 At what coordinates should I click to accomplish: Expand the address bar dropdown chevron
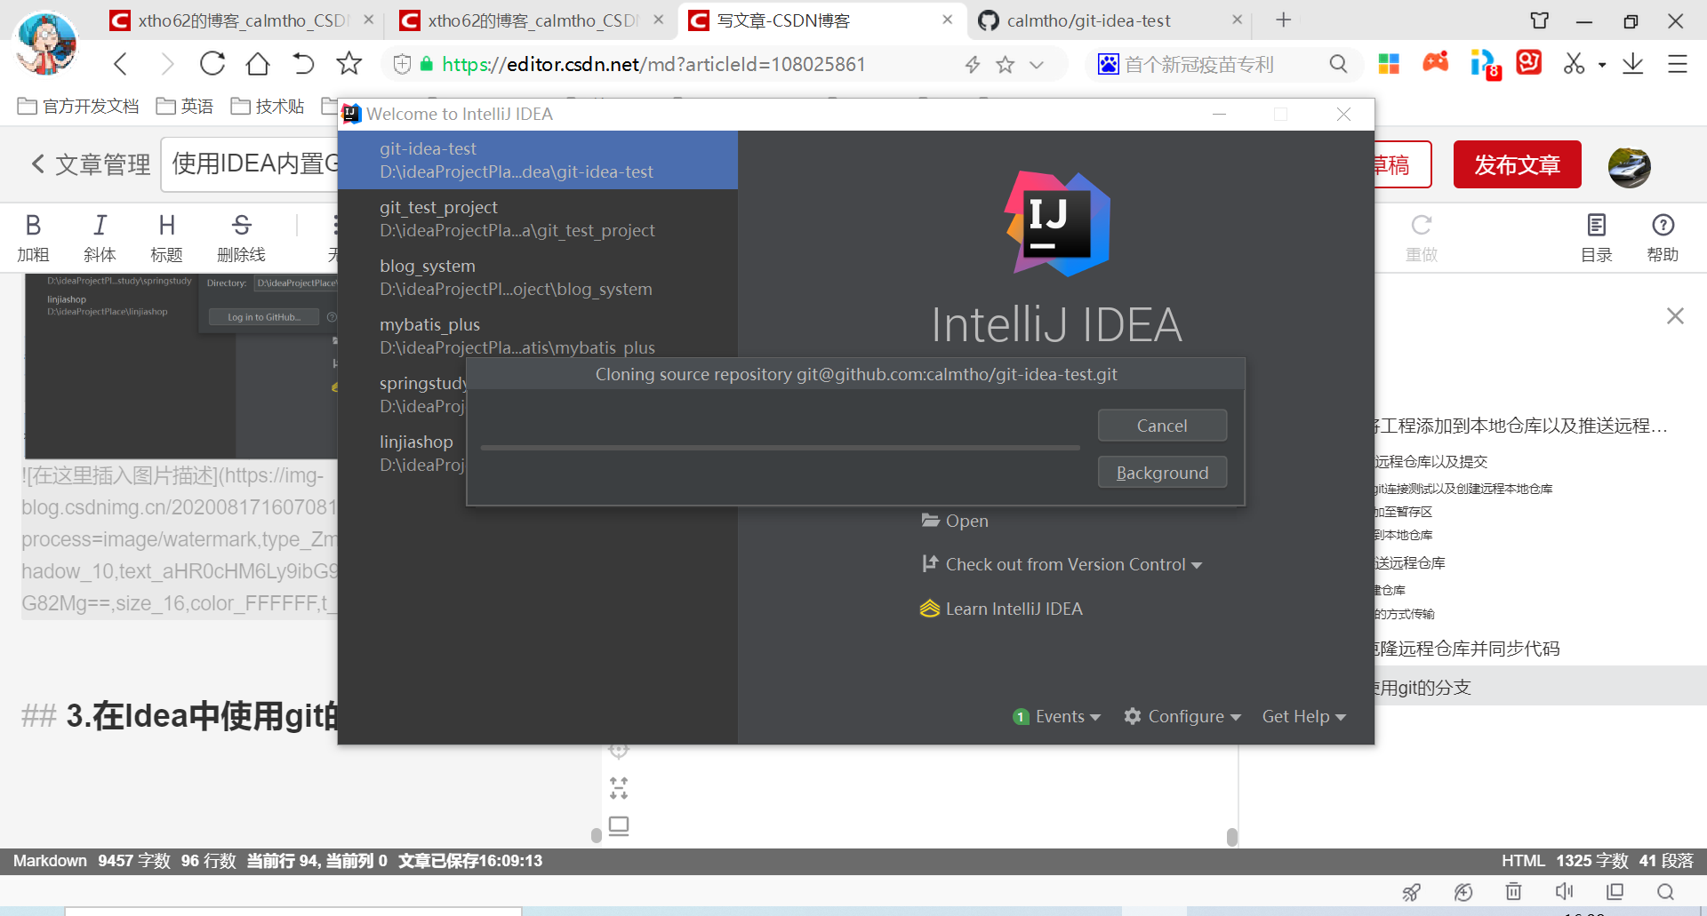click(1037, 64)
